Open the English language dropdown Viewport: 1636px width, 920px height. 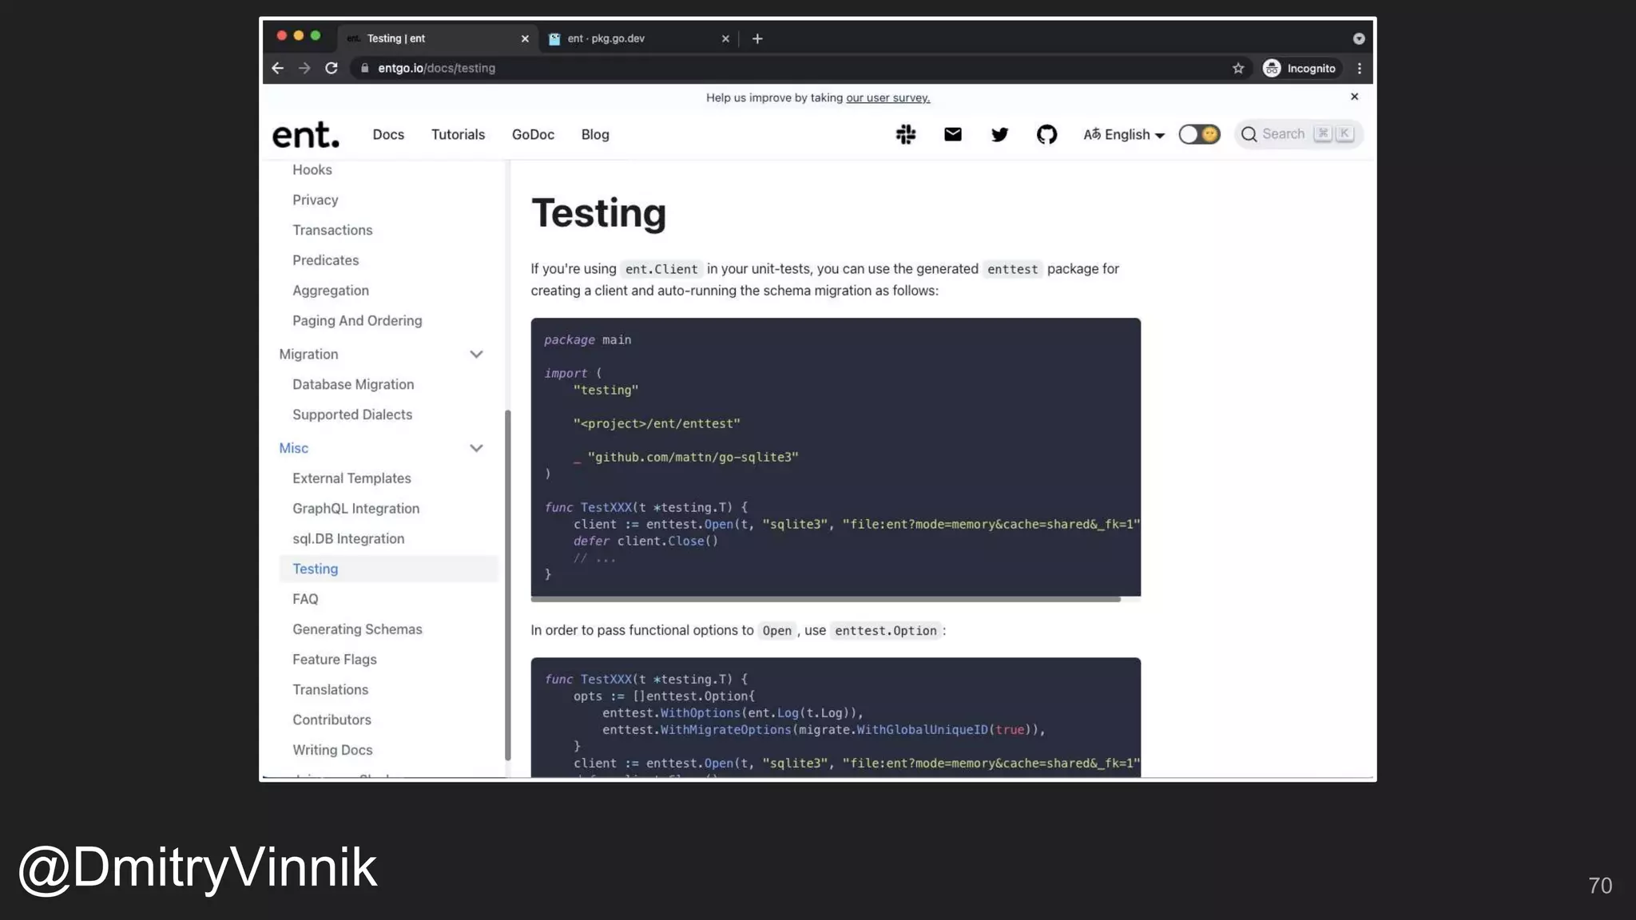1124,134
